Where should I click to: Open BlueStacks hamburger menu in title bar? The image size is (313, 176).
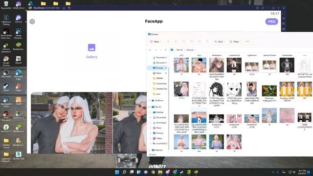click(x=263, y=8)
